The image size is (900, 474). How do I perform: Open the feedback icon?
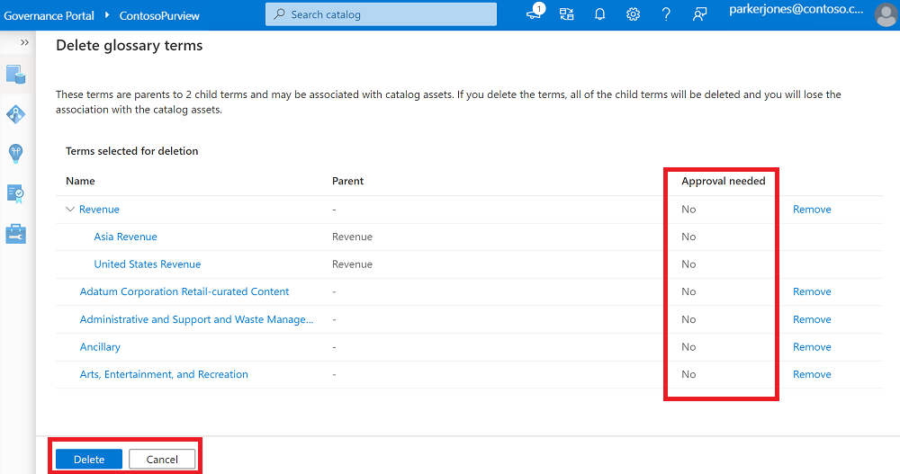point(699,14)
